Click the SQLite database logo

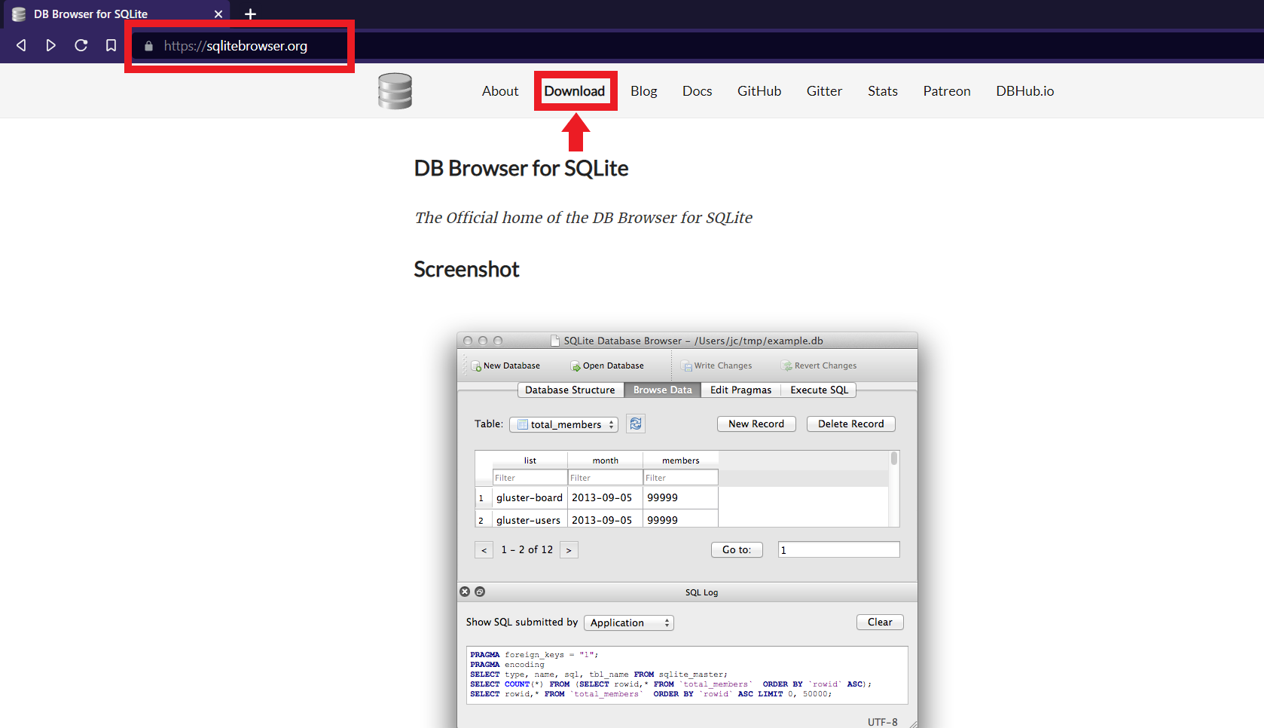[395, 91]
